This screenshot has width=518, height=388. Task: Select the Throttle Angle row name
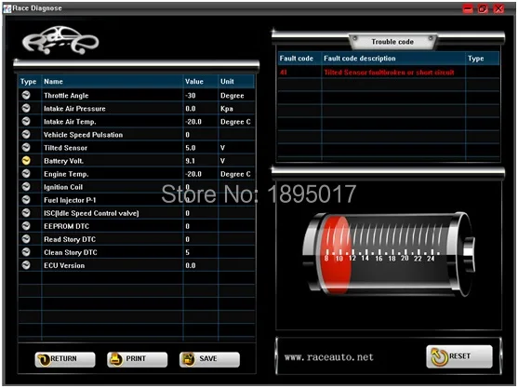(66, 96)
